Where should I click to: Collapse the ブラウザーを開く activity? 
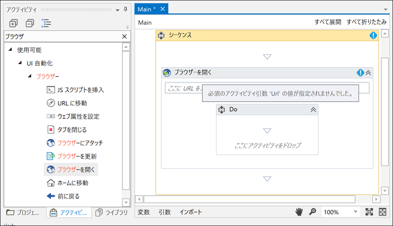click(368, 73)
